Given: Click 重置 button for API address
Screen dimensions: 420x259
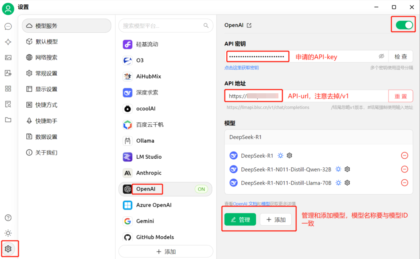Looking at the screenshot, I should (x=401, y=96).
